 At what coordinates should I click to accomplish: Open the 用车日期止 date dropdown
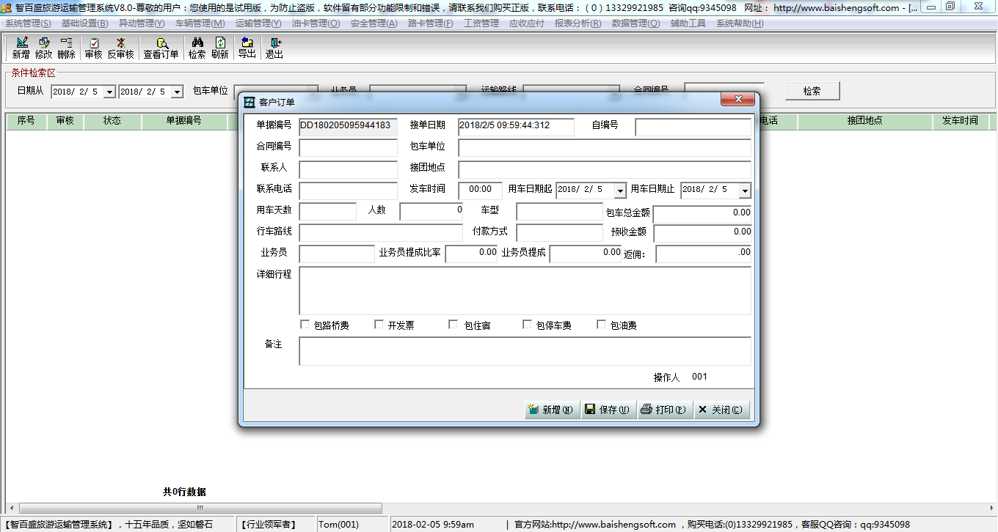[745, 191]
